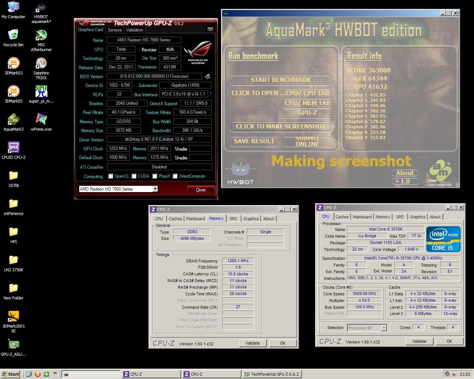Click Close button in GPU-Z

pos(201,190)
